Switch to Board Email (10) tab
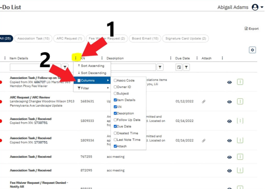This screenshot has height=189, width=265. click(145, 38)
